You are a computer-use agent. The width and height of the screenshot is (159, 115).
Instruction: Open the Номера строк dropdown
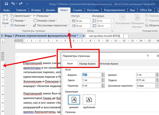45,21
